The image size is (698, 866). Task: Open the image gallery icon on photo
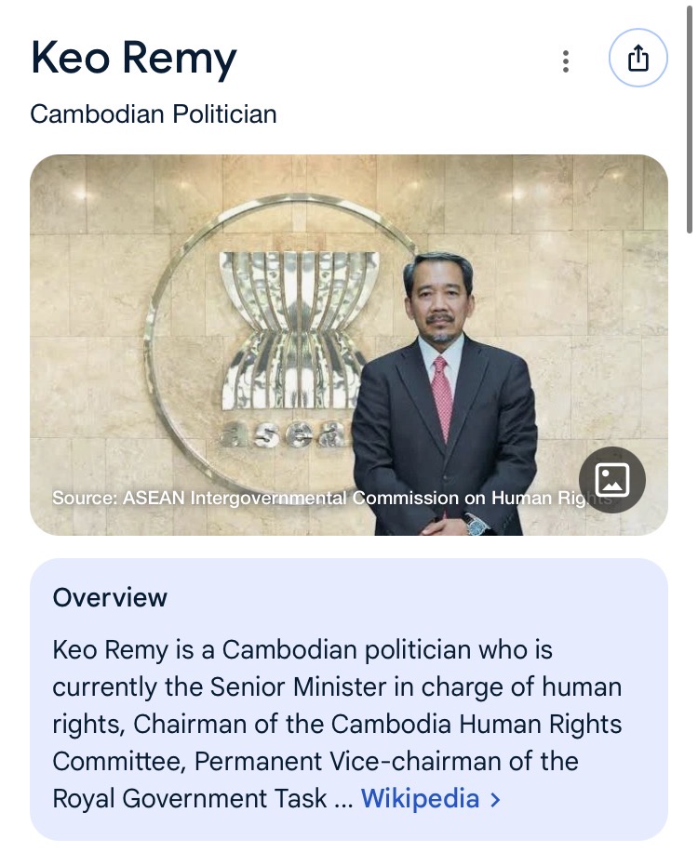click(611, 480)
